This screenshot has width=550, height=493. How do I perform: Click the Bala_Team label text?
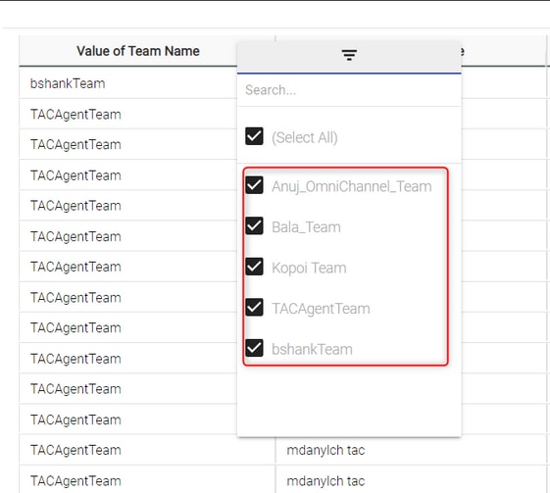(306, 227)
